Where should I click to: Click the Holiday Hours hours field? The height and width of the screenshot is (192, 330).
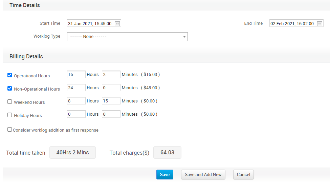[76, 114]
